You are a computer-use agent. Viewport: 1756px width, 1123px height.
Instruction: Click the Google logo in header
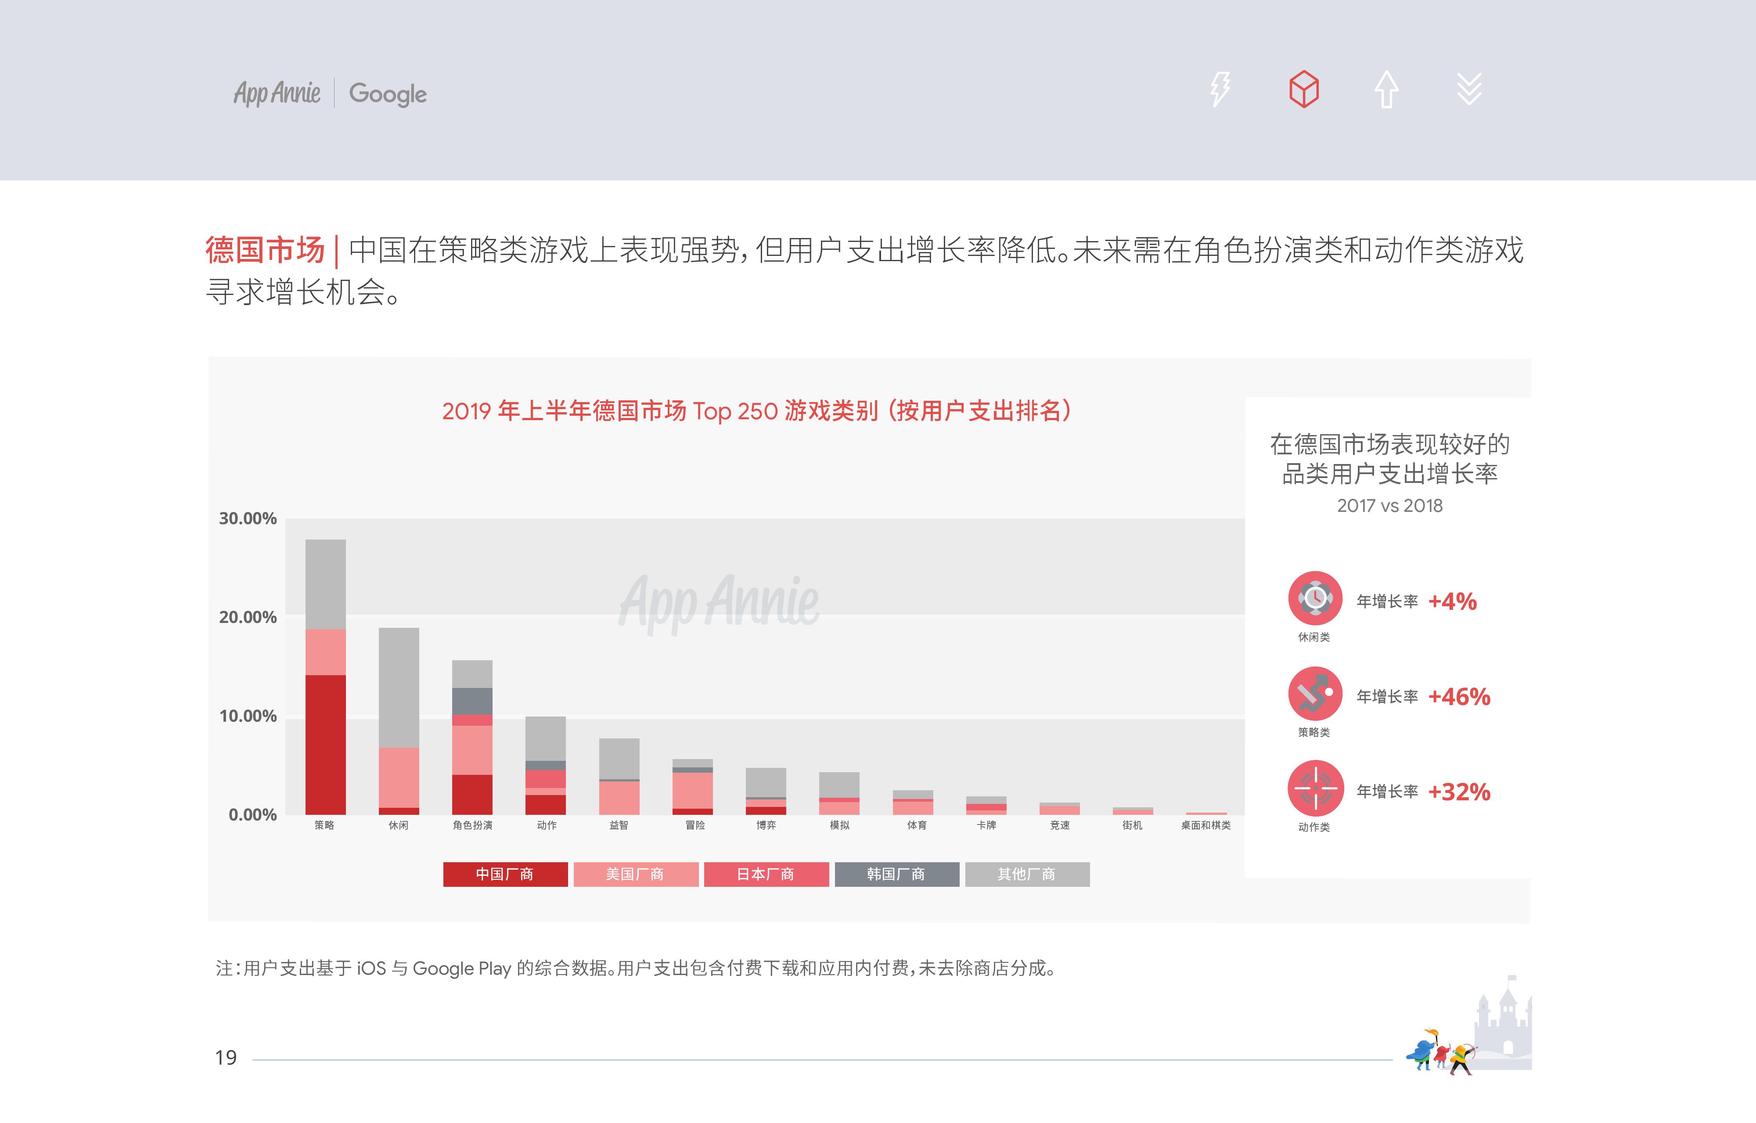pyautogui.click(x=387, y=94)
